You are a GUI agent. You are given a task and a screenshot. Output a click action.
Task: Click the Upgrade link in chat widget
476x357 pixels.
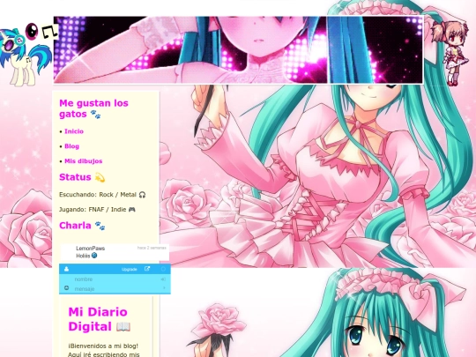click(x=130, y=269)
